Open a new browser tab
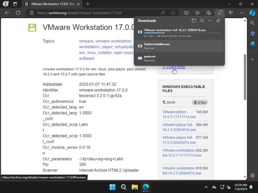The width and height of the screenshot is (258, 193). click(88, 4)
